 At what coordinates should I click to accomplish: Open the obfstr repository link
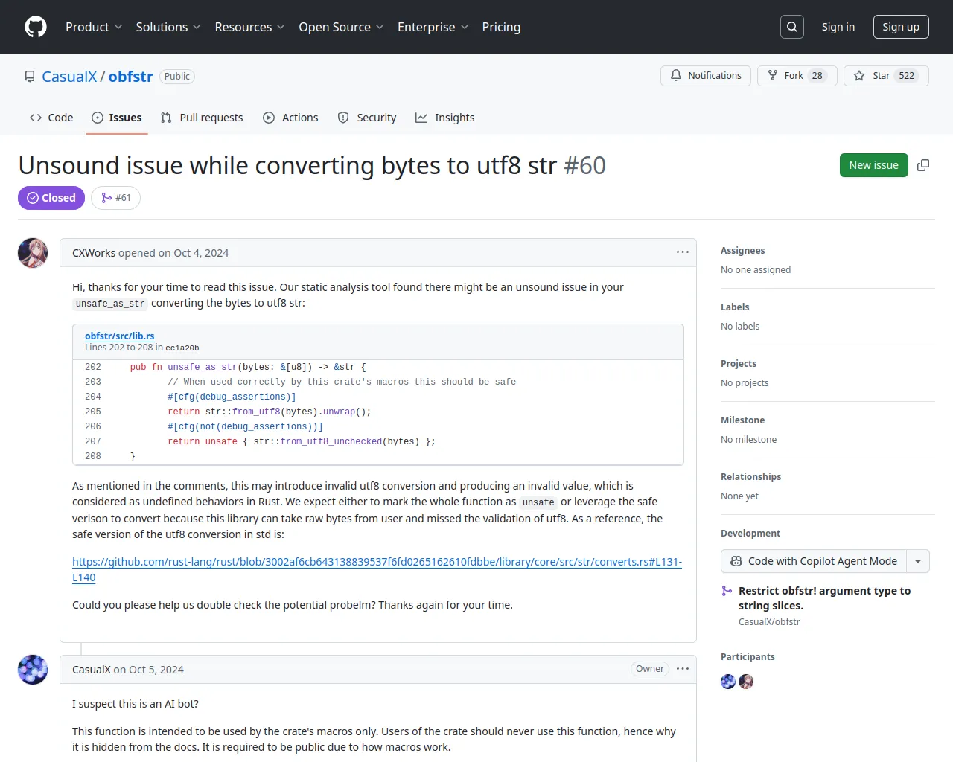[130, 77]
